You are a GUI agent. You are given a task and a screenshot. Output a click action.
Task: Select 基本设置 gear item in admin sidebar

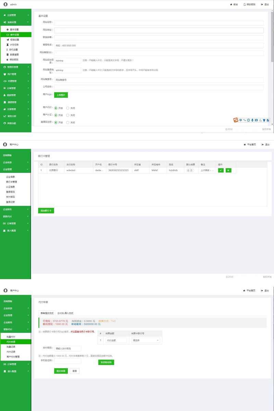pyautogui.click(x=16, y=29)
